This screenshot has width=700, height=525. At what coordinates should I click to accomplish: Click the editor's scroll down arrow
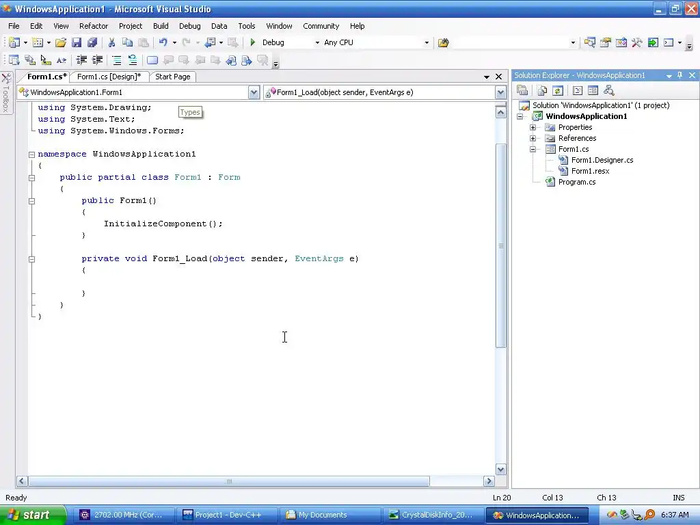[x=501, y=469]
